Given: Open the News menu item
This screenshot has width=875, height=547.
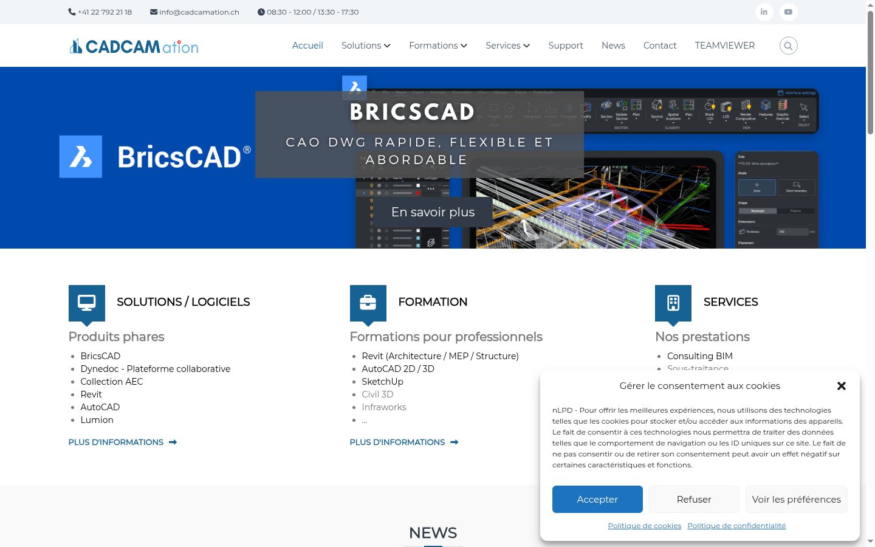Looking at the screenshot, I should (x=613, y=46).
